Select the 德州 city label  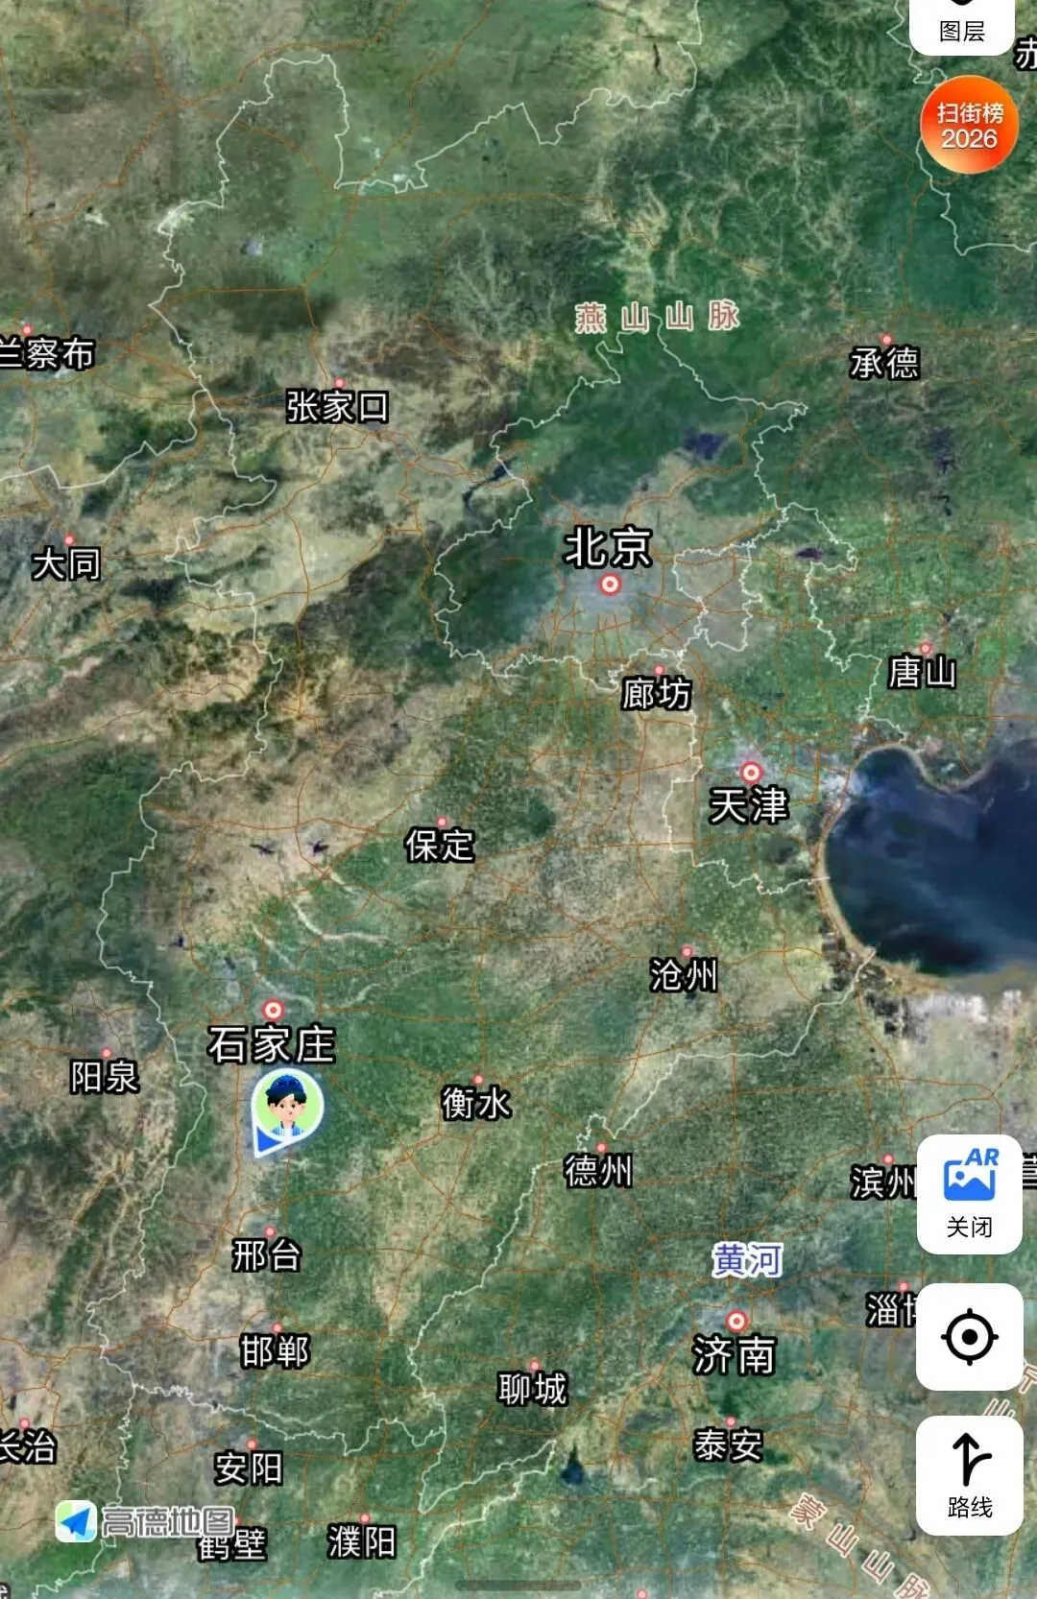(598, 1171)
